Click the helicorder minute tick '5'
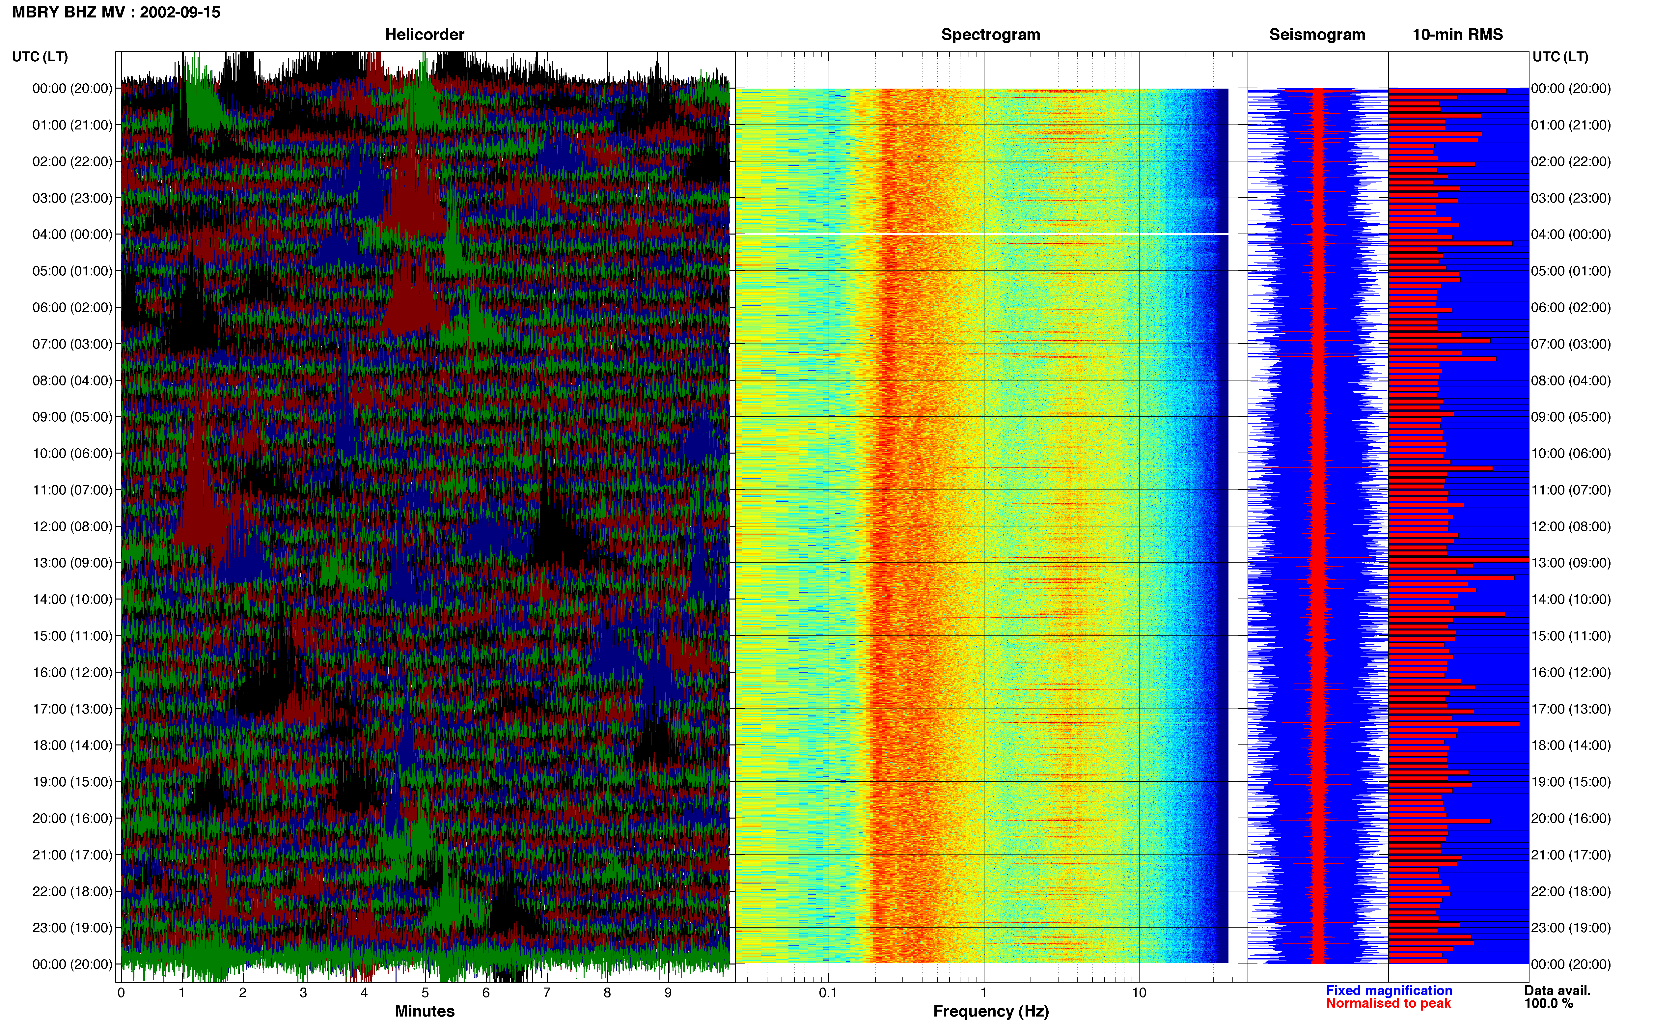 425,993
